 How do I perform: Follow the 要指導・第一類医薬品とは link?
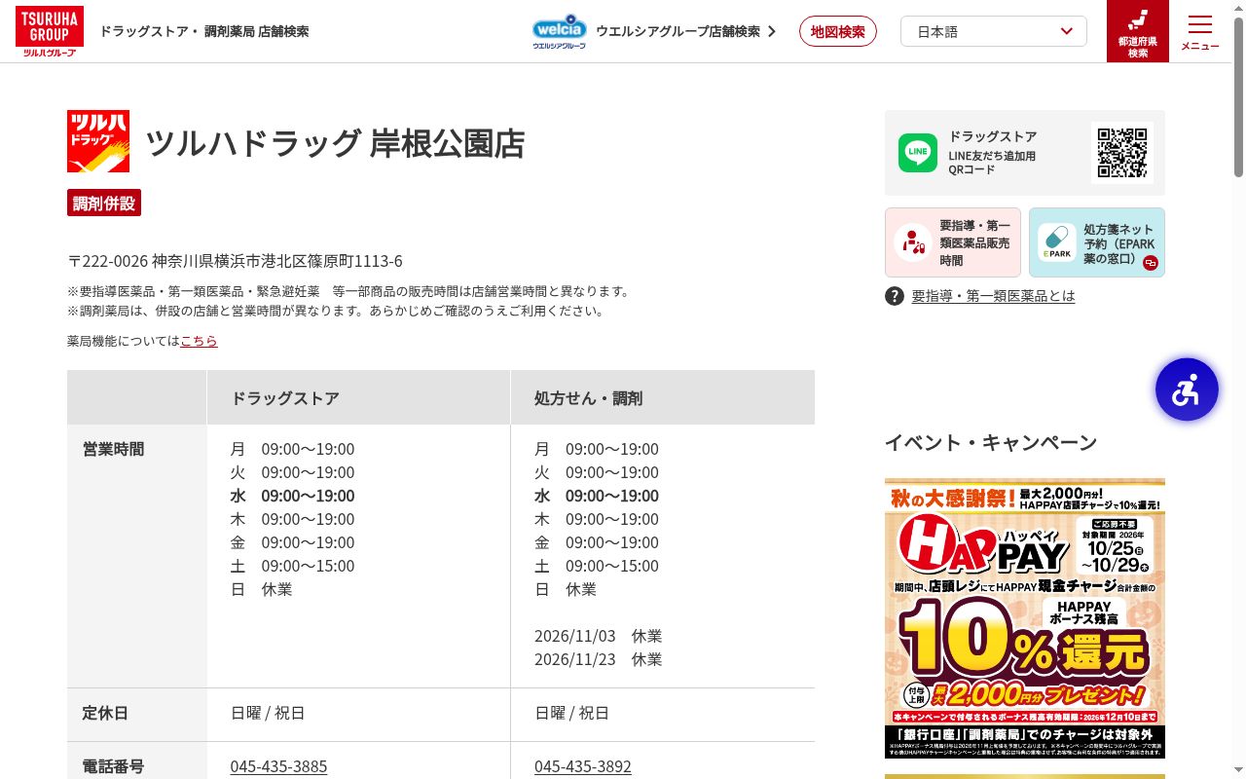(x=993, y=296)
